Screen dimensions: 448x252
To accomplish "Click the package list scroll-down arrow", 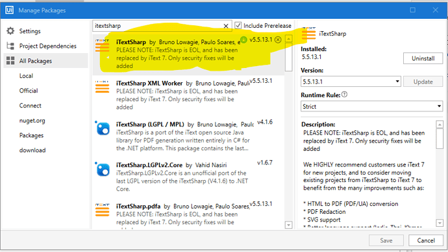I will (x=289, y=225).
